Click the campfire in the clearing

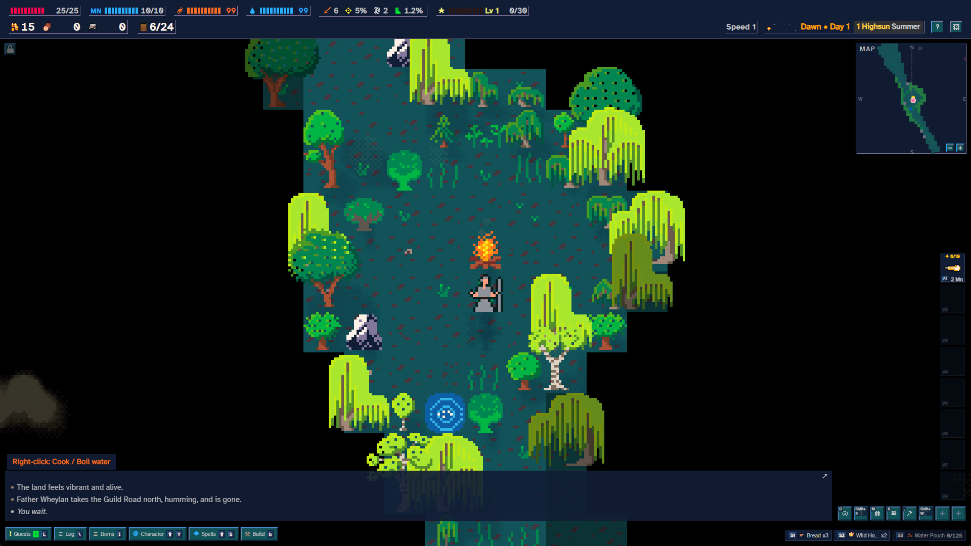tap(485, 250)
